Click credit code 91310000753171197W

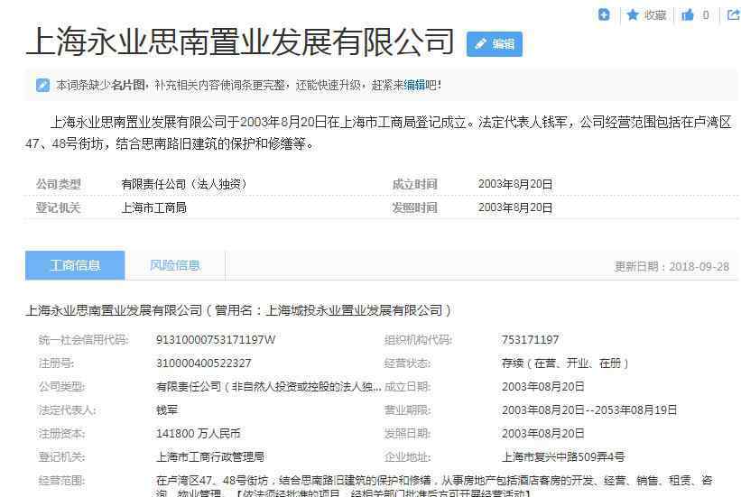pyautogui.click(x=216, y=340)
